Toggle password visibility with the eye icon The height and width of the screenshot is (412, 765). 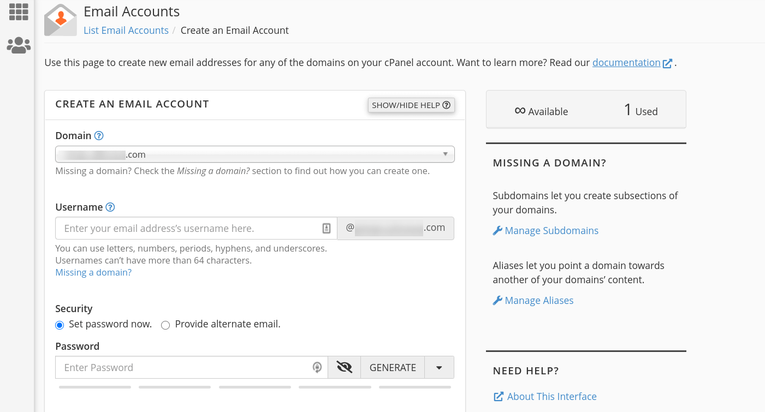tap(343, 367)
